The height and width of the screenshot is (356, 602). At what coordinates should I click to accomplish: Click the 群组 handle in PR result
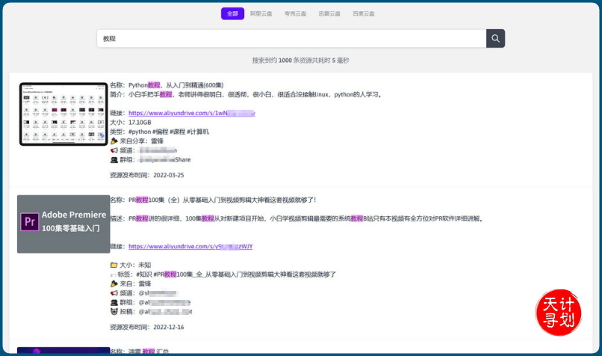[164, 303]
